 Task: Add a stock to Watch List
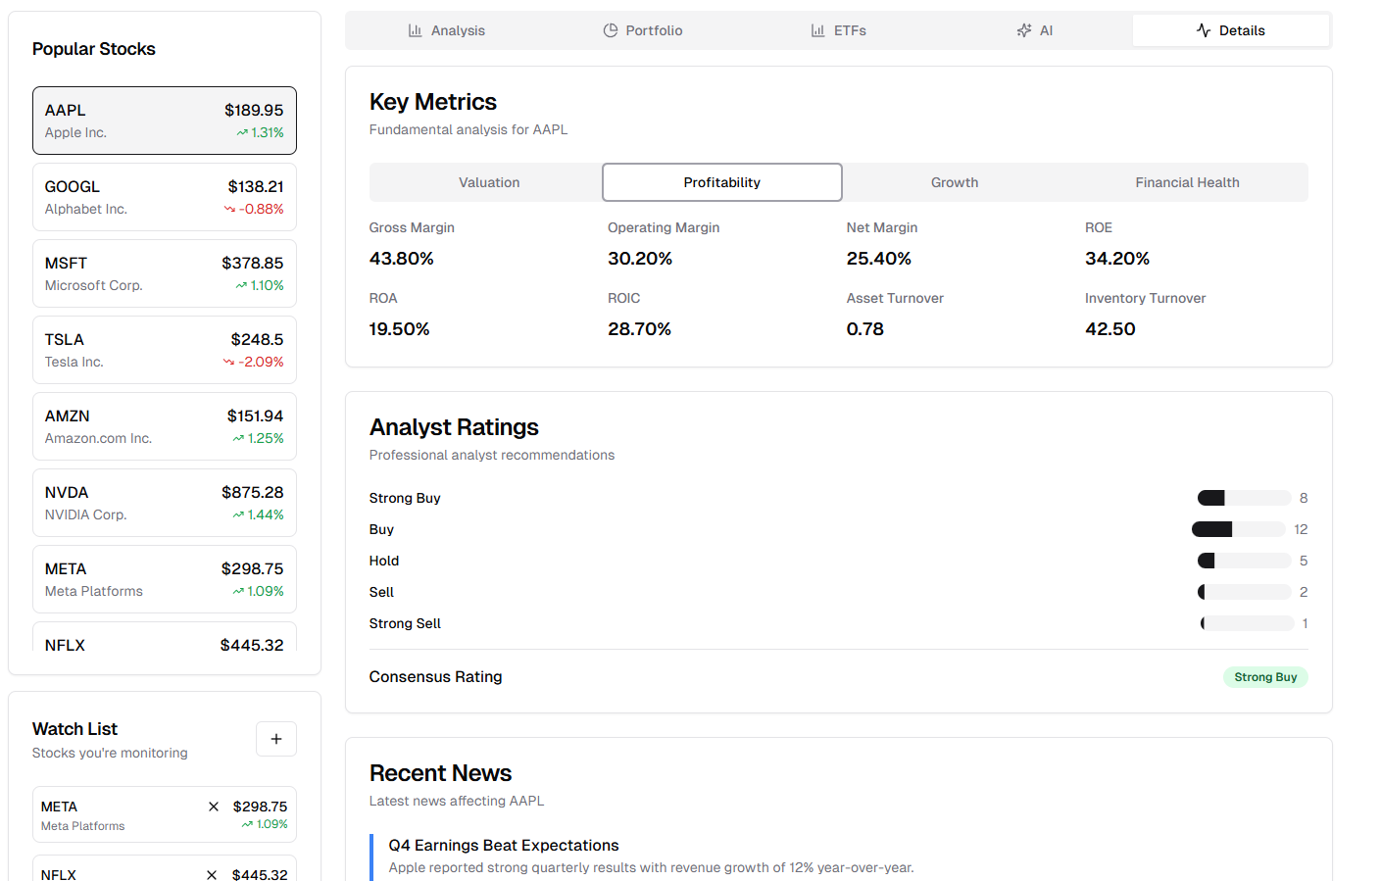click(276, 739)
